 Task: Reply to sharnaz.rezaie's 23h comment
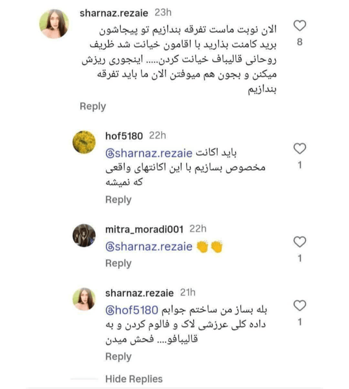pyautogui.click(x=93, y=106)
